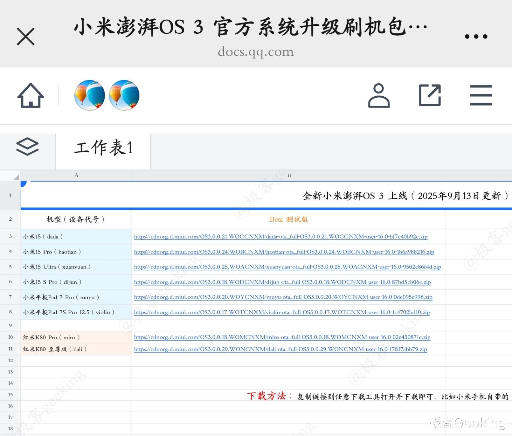The image size is (512, 436).
Task: Select the cell 小米15 Pro ( haotian )
Action: pos(76,252)
